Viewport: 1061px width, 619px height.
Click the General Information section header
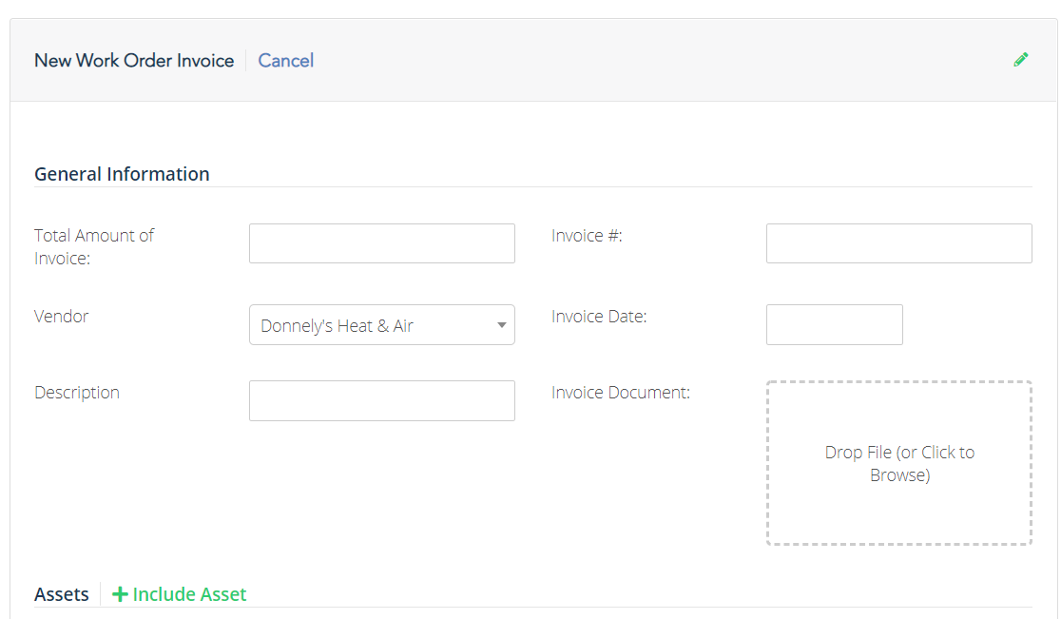pos(122,174)
